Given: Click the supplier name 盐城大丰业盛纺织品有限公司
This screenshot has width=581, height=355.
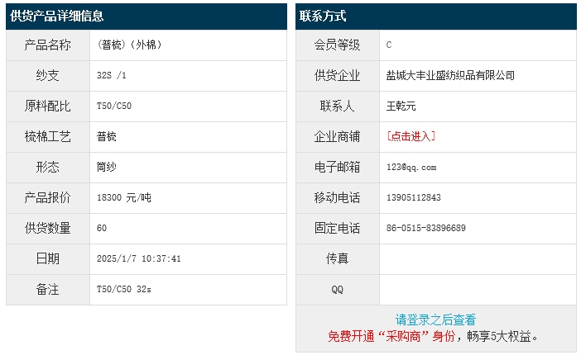Looking at the screenshot, I should point(450,75).
